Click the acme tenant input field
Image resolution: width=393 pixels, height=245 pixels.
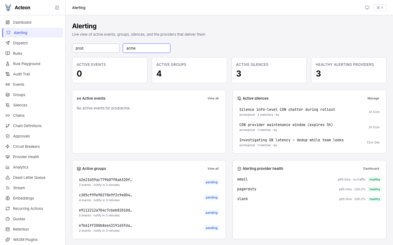[x=147, y=48]
